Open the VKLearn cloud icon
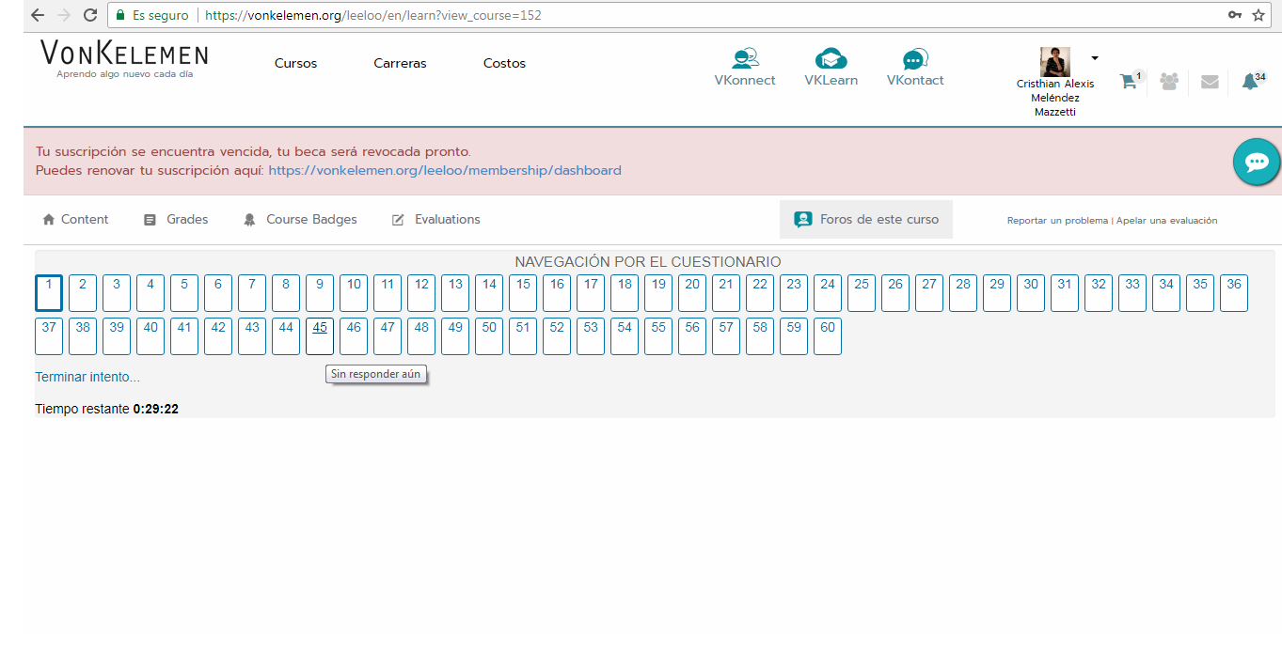The image size is (1282, 653). pos(831,59)
